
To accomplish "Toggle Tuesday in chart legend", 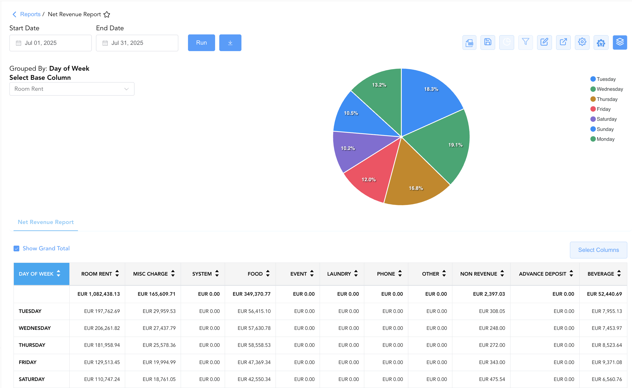I will point(603,79).
